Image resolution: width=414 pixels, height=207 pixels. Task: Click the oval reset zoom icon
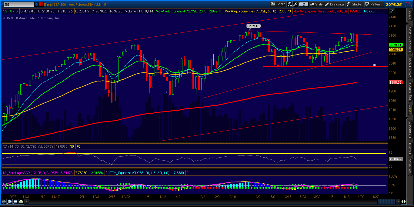(x=21, y=202)
